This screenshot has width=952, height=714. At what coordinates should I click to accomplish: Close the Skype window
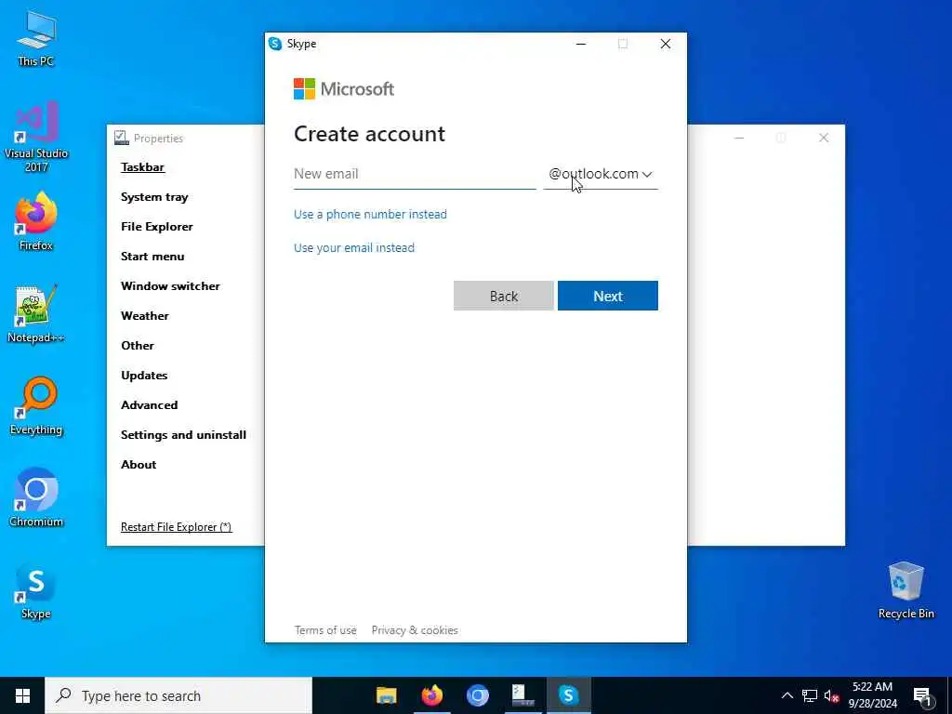tap(666, 44)
